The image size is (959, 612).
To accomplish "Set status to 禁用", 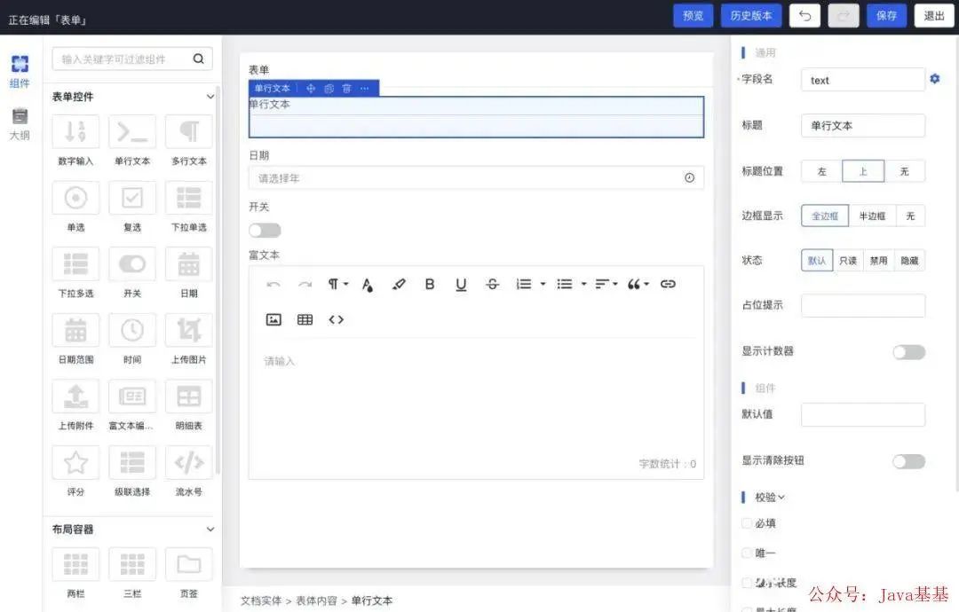I will 879,261.
